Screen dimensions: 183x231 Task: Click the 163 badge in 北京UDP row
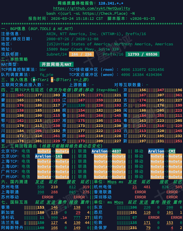pyautogui.click(x=59, y=156)
